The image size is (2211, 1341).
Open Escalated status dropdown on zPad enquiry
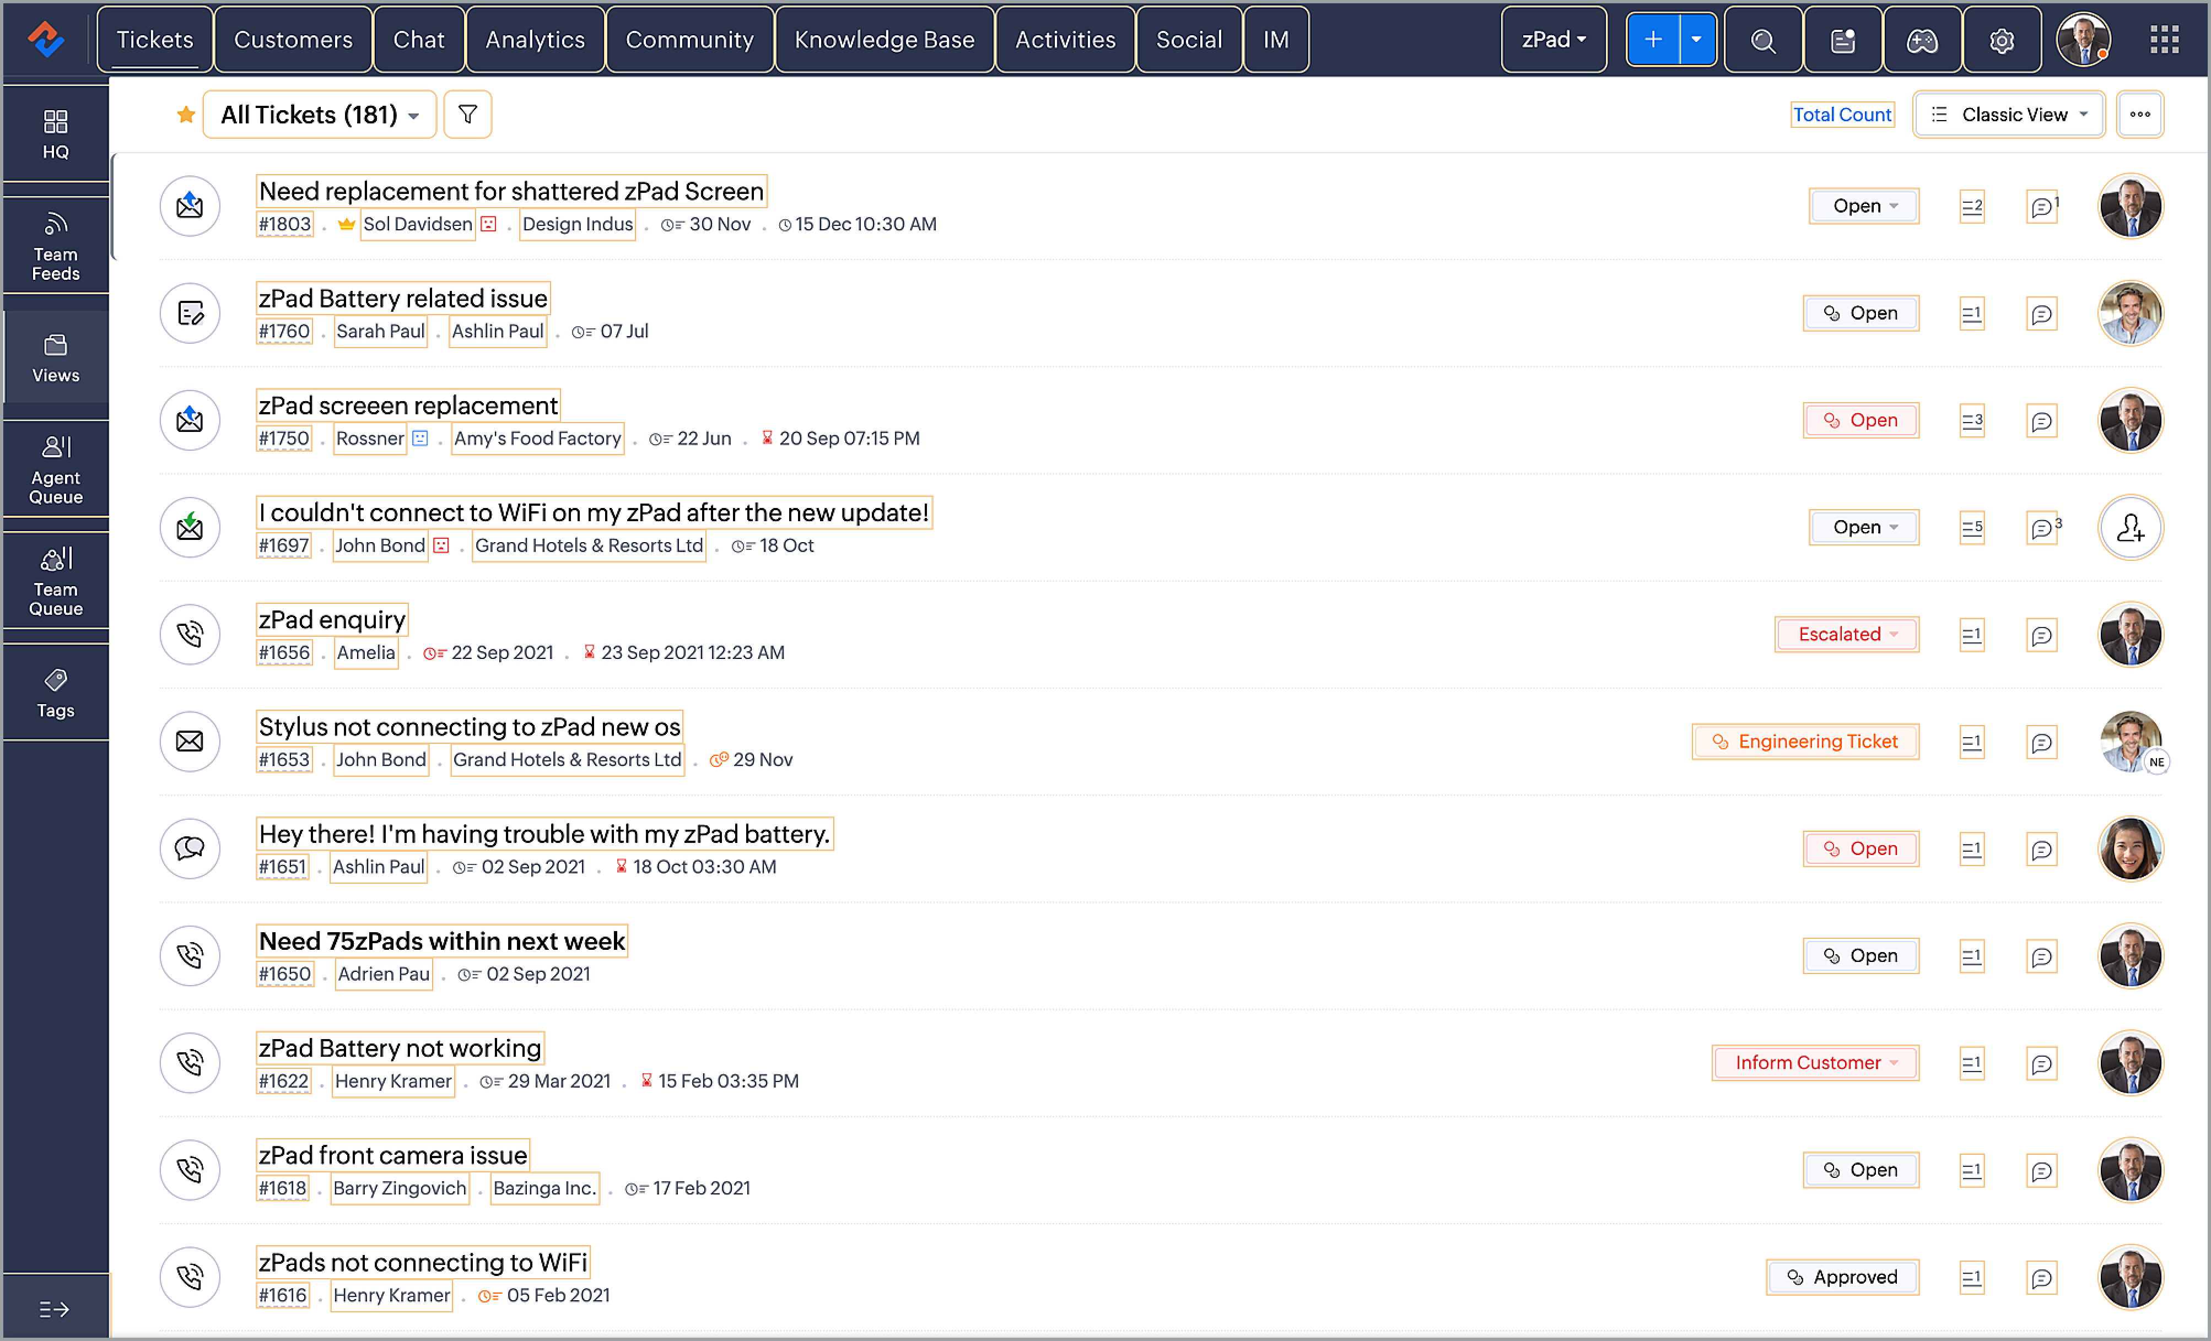[x=1847, y=635]
